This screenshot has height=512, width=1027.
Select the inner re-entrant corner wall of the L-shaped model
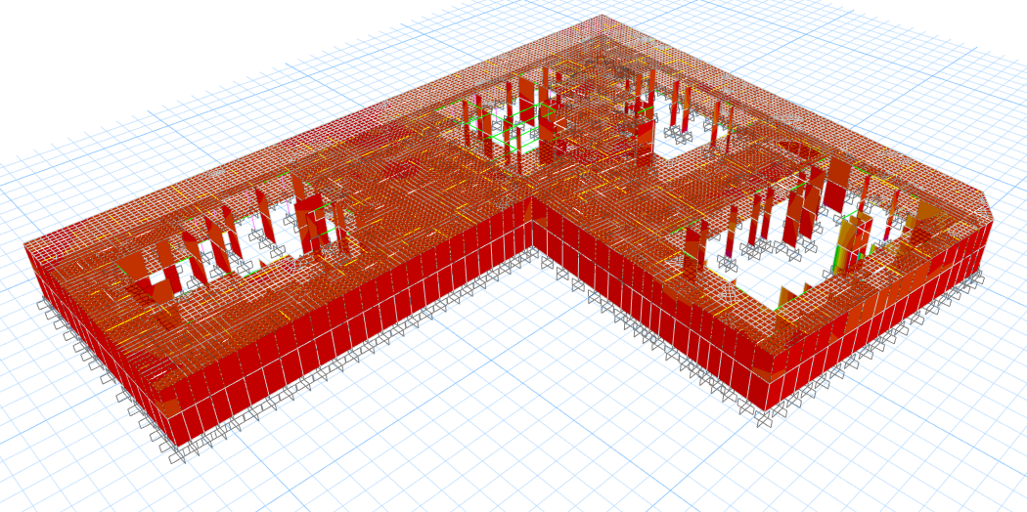point(532,223)
